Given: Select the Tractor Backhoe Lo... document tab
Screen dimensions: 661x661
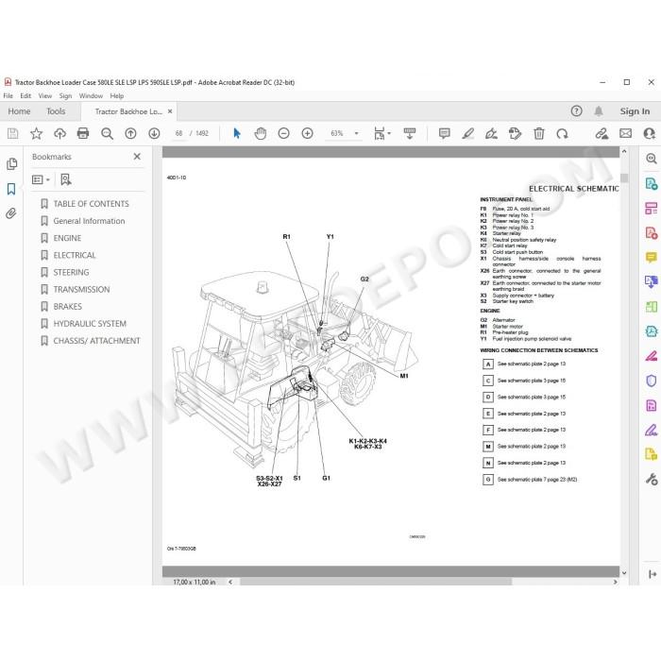Looking at the screenshot, I should click(128, 111).
